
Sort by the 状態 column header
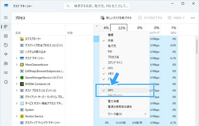coord(79,30)
